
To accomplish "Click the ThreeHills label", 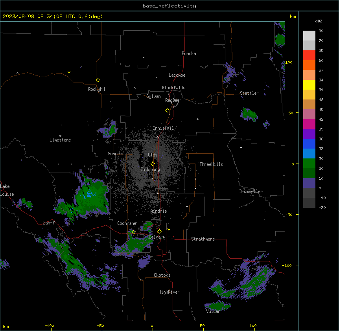I will coord(211,164).
